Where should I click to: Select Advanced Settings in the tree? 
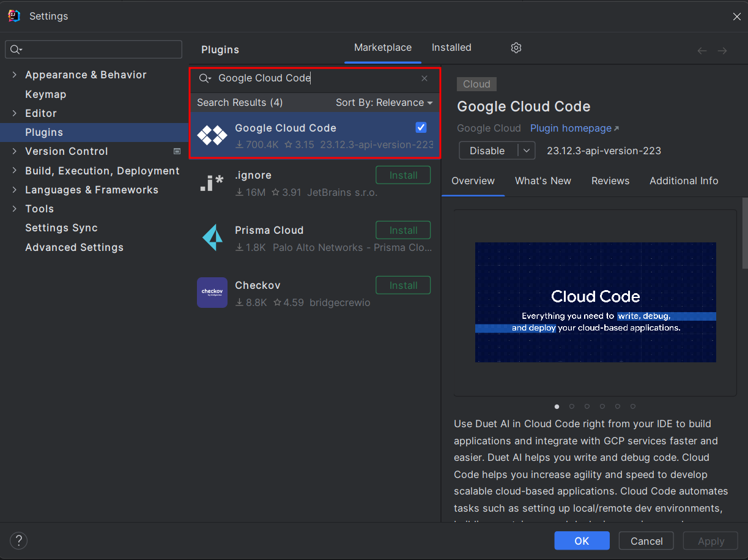[x=74, y=247]
